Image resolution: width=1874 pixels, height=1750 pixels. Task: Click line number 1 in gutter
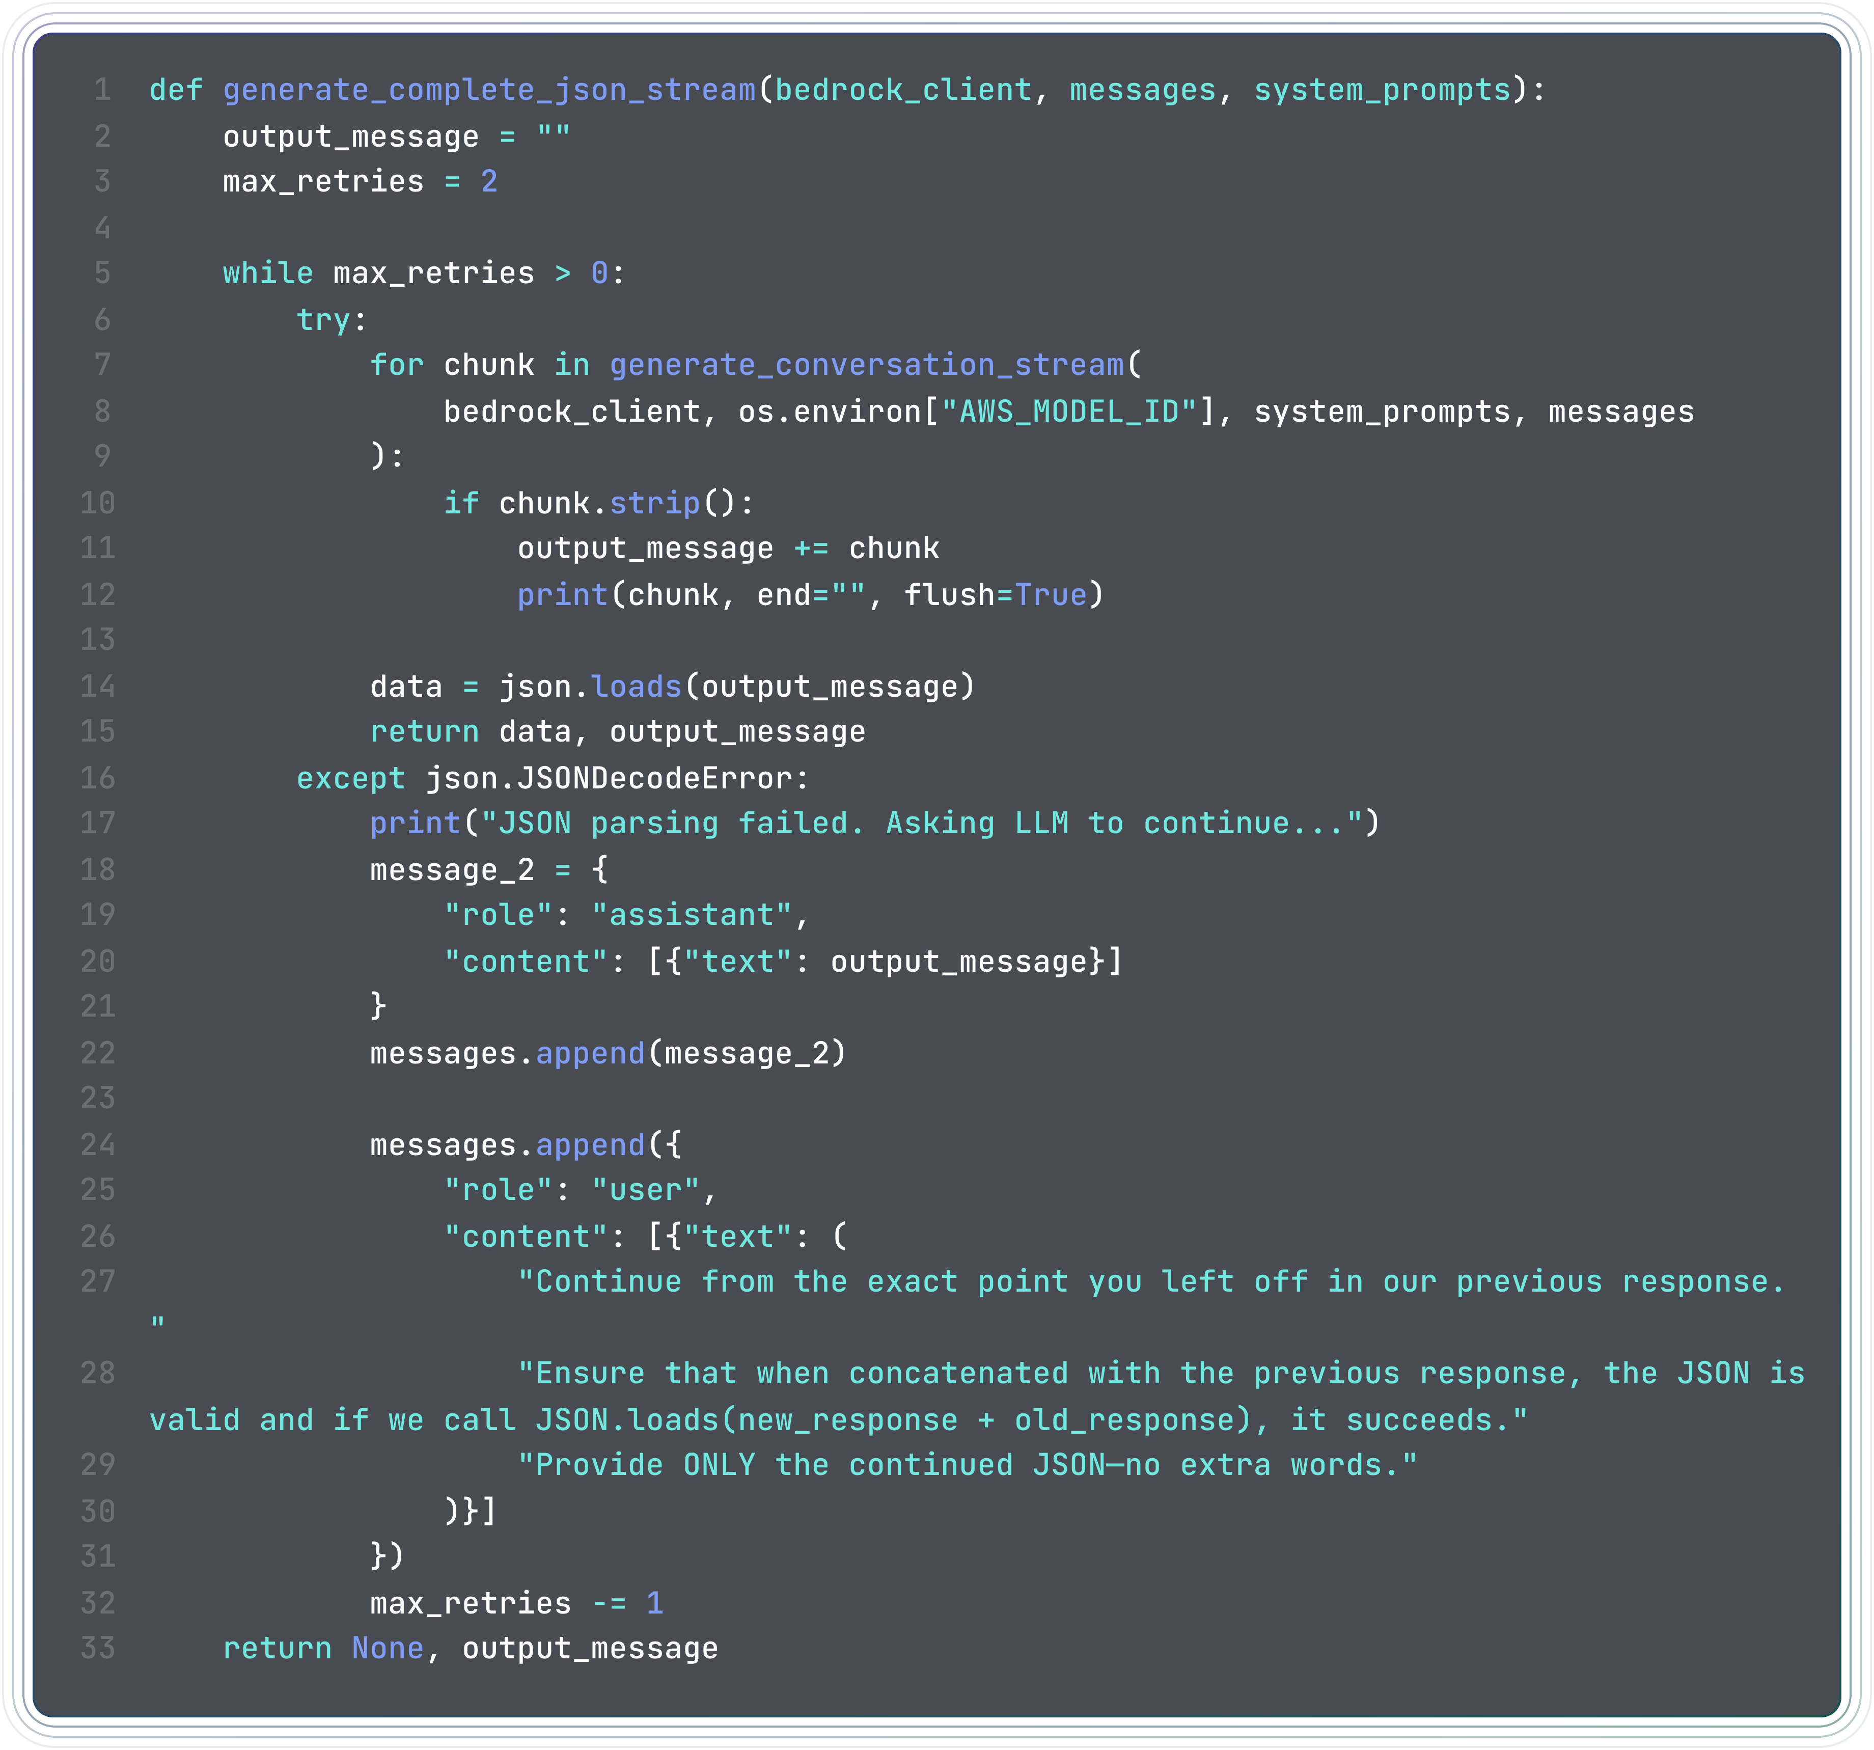[x=102, y=90]
